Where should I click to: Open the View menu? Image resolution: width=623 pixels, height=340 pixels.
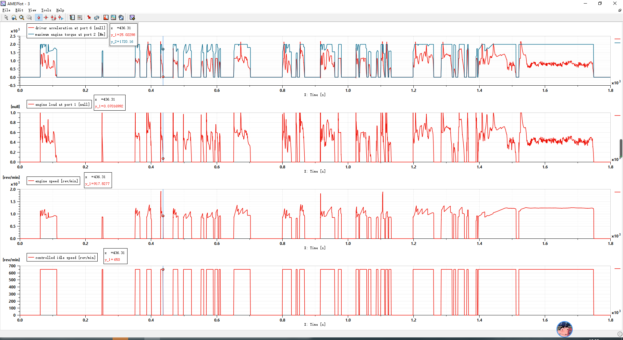[x=32, y=10]
